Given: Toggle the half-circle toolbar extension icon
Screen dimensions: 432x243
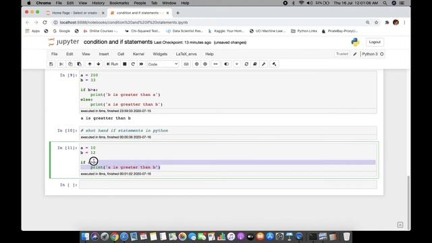Looking at the screenshot, I should pos(227,64).
